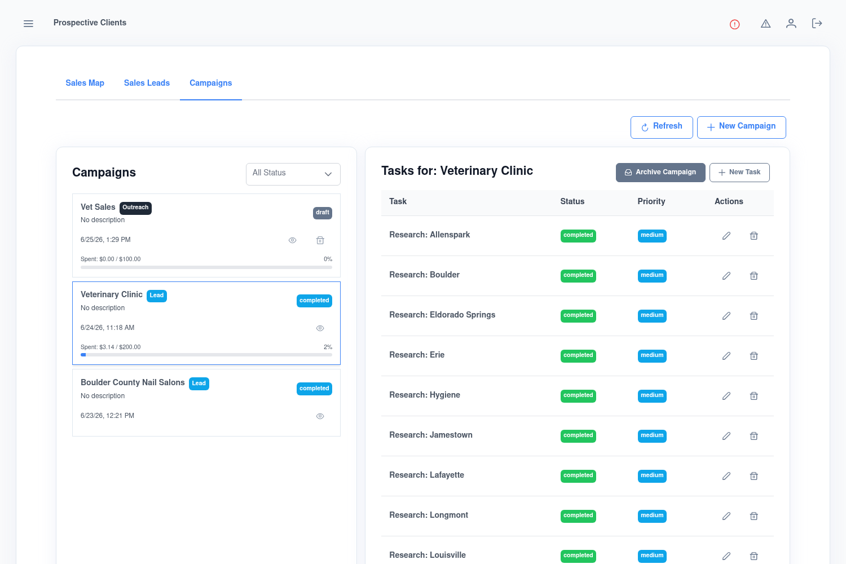Image resolution: width=846 pixels, height=564 pixels.
Task: Delete the Research: Erie task
Action: coord(754,356)
